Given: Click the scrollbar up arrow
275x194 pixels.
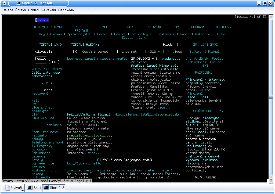Looking at the screenshot, I should click(x=271, y=17).
